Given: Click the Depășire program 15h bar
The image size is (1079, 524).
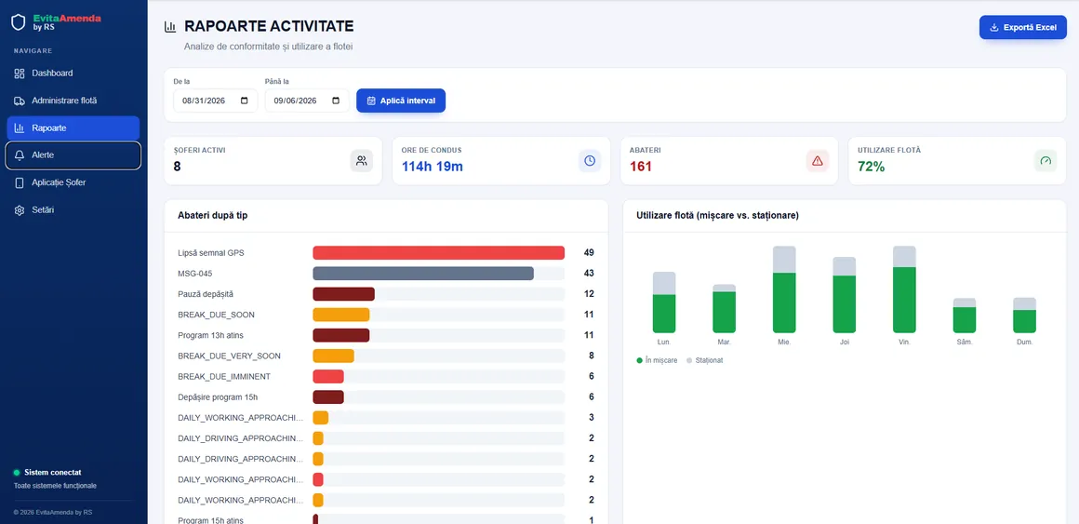Looking at the screenshot, I should (328, 397).
